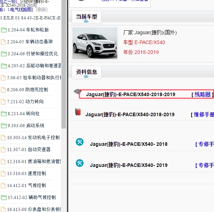
Task: Select tree item 13.310-03 速度控制
Action: point(26,174)
